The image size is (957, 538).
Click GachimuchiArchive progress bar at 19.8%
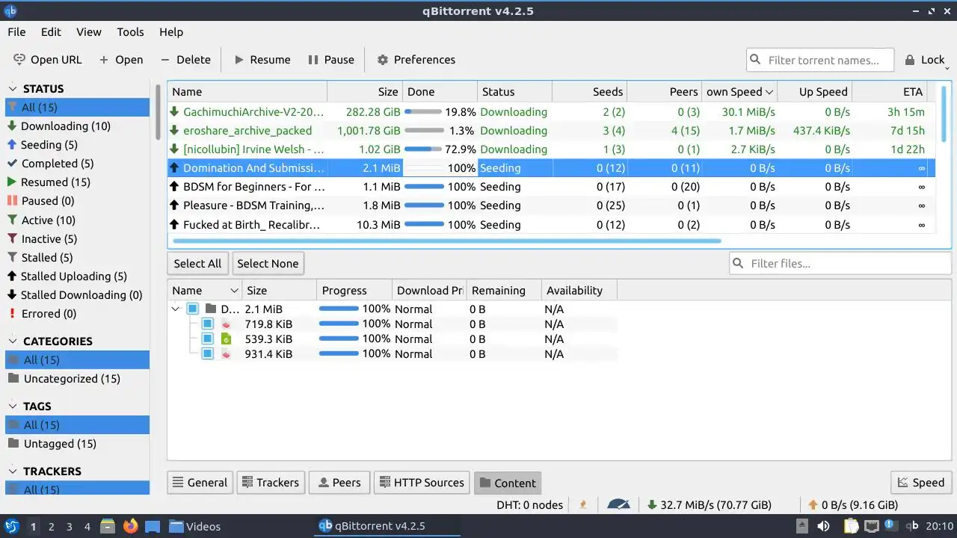[x=422, y=112]
